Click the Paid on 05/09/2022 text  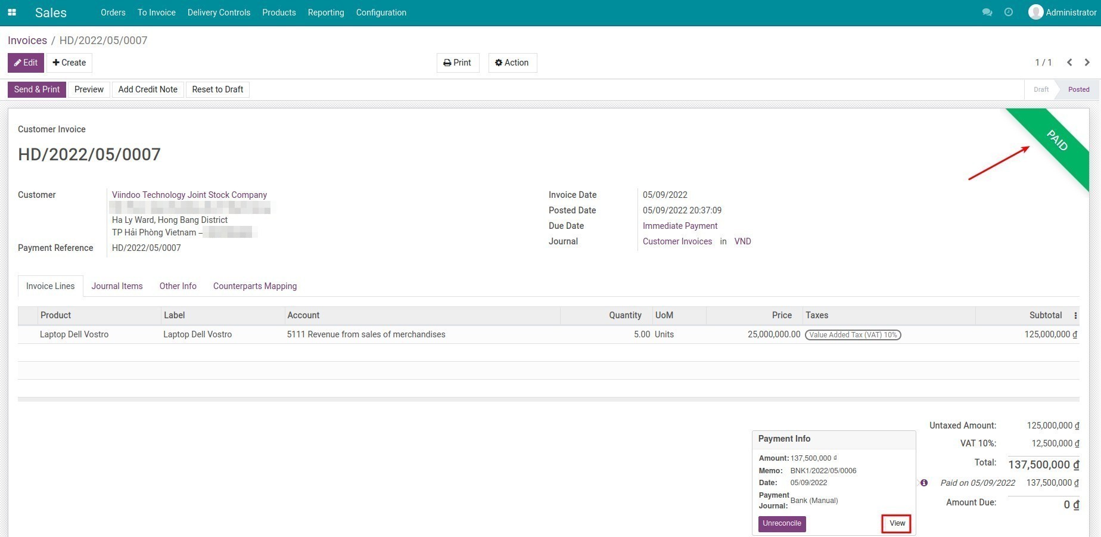(x=978, y=483)
